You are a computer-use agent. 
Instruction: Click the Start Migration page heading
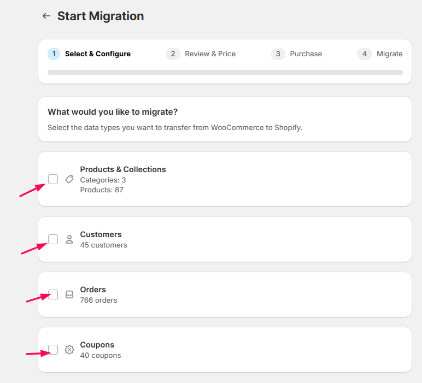[101, 16]
